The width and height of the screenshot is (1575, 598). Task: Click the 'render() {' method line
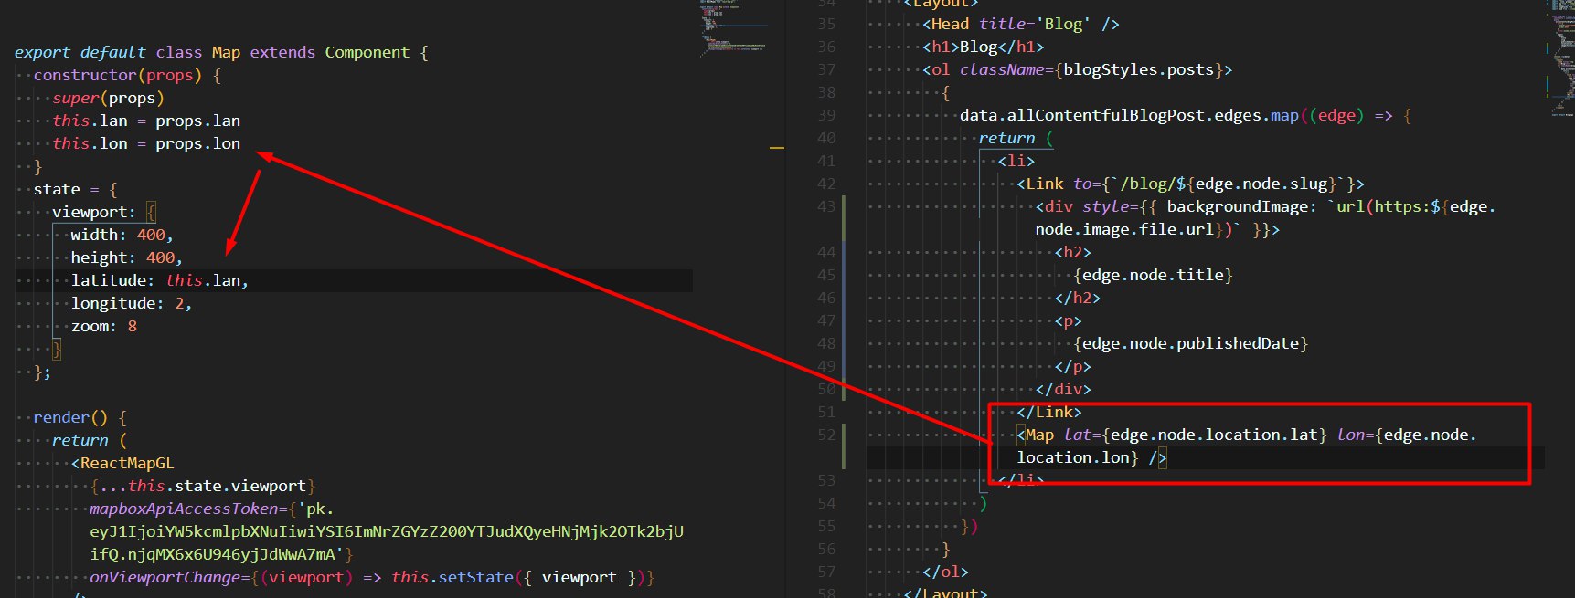[x=80, y=417]
